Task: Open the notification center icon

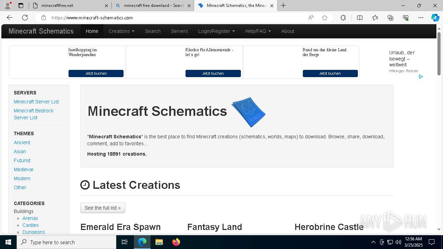Action: [432, 242]
